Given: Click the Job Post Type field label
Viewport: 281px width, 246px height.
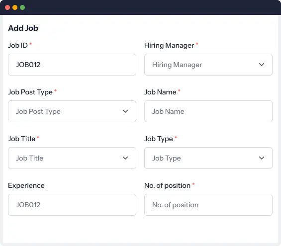Looking at the screenshot, I should 30,92.
